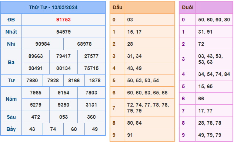Click values 80, 84 in Đầu table
This screenshot has height=142, width=234.
tap(134, 123)
